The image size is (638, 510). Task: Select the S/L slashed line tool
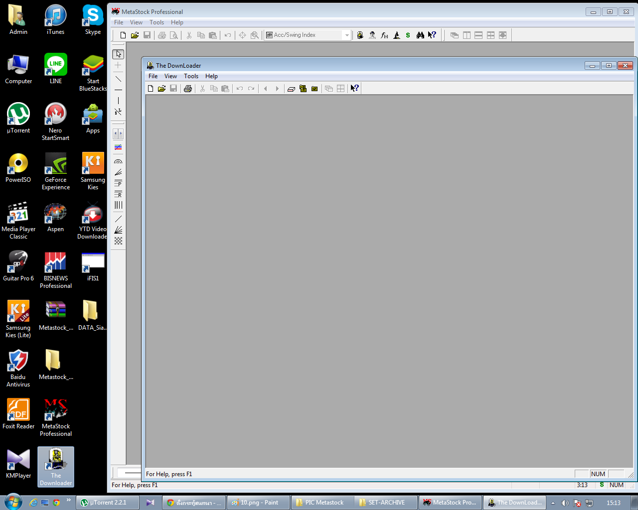pos(118,112)
